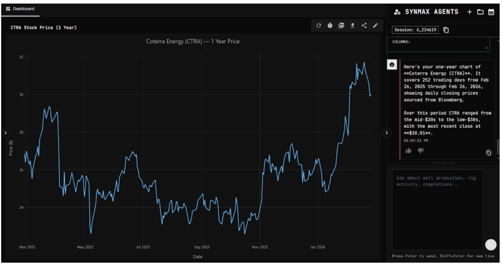Expand the left sidebar using chevron arrow
502x265 pixels.
click(5, 133)
